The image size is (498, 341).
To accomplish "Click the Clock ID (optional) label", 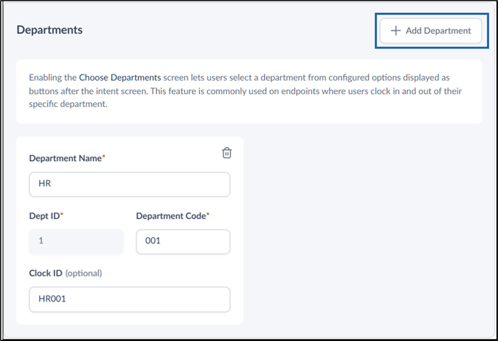I will point(66,273).
